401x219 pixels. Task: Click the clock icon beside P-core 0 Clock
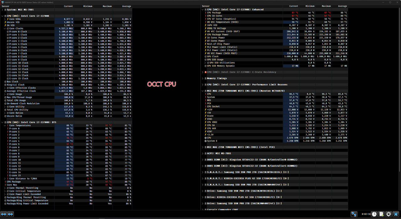tap(8, 32)
